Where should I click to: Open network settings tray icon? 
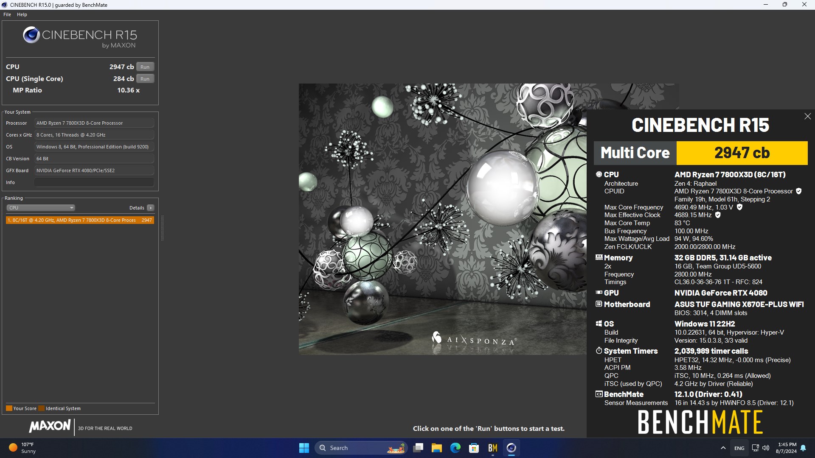[755, 448]
